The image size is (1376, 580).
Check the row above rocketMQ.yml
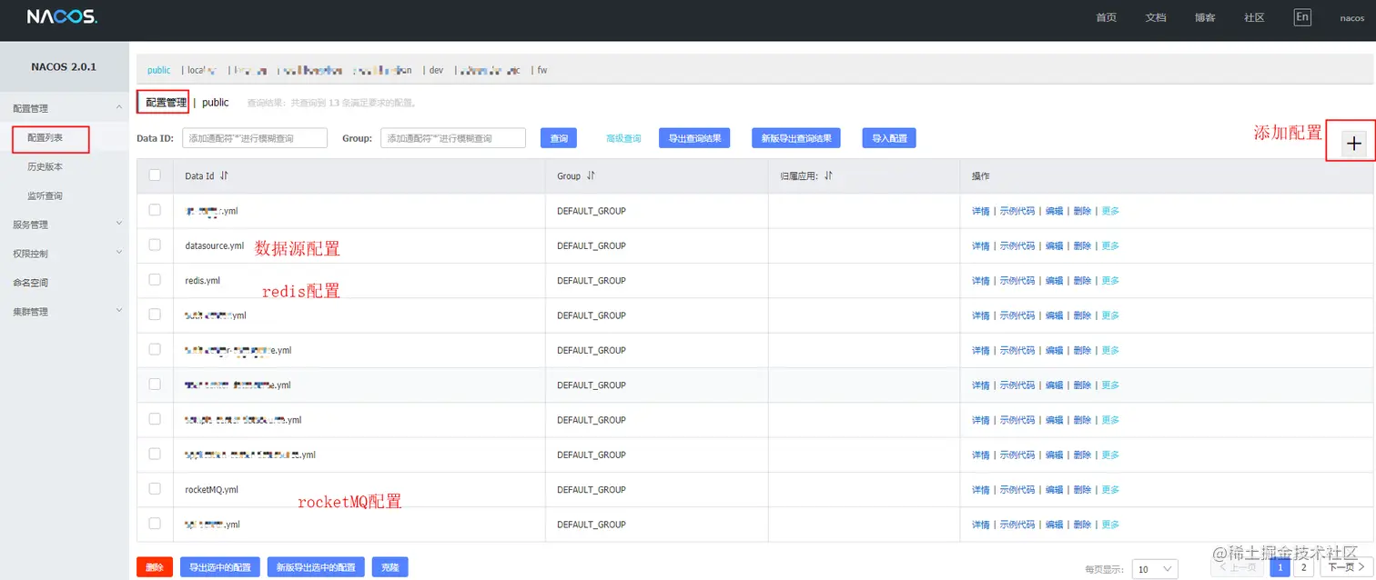[x=155, y=455]
